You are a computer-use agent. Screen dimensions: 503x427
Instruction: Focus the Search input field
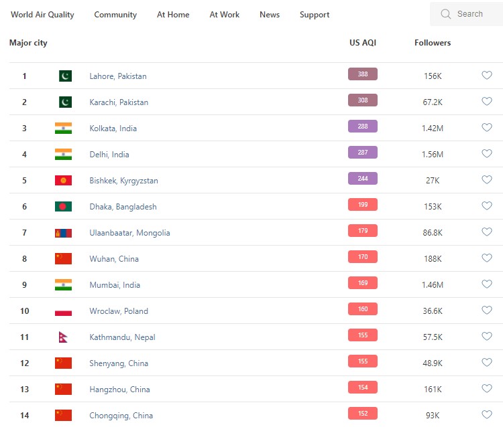(473, 14)
